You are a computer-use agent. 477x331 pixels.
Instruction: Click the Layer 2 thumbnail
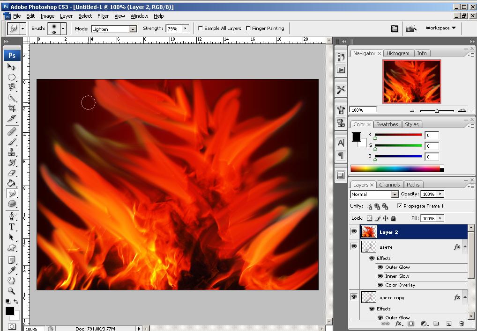pos(368,231)
